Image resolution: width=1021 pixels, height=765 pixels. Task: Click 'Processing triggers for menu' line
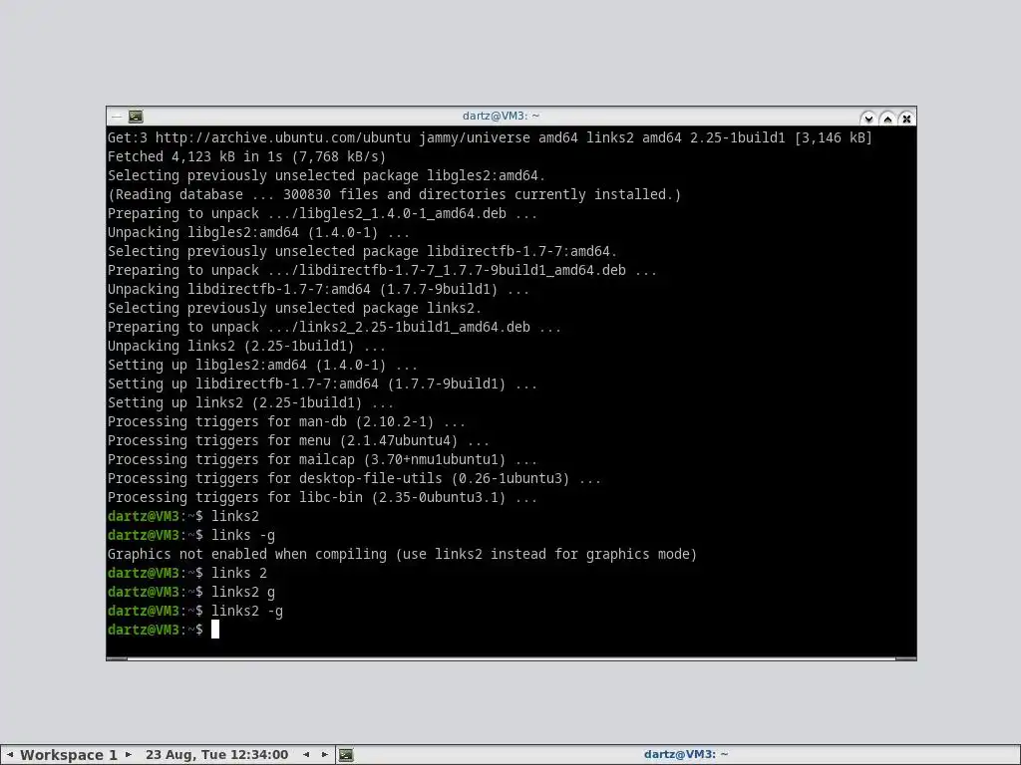point(298,440)
